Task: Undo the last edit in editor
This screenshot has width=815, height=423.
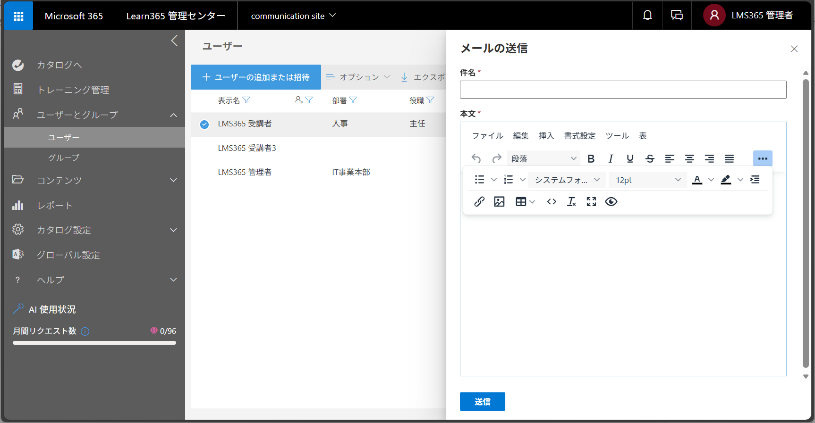Action: [476, 158]
